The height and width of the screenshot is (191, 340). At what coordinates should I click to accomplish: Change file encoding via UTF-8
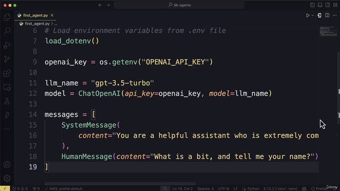pyautogui.click(x=224, y=189)
